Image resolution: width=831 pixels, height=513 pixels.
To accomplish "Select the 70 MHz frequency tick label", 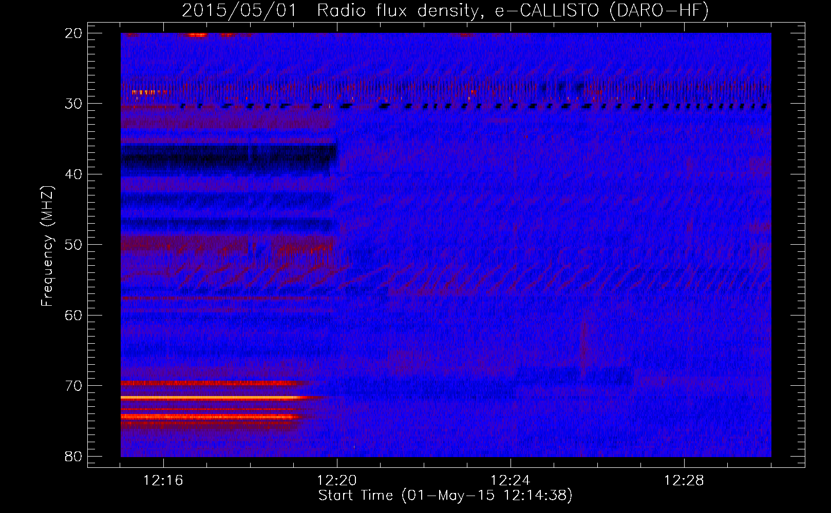I will click(74, 386).
